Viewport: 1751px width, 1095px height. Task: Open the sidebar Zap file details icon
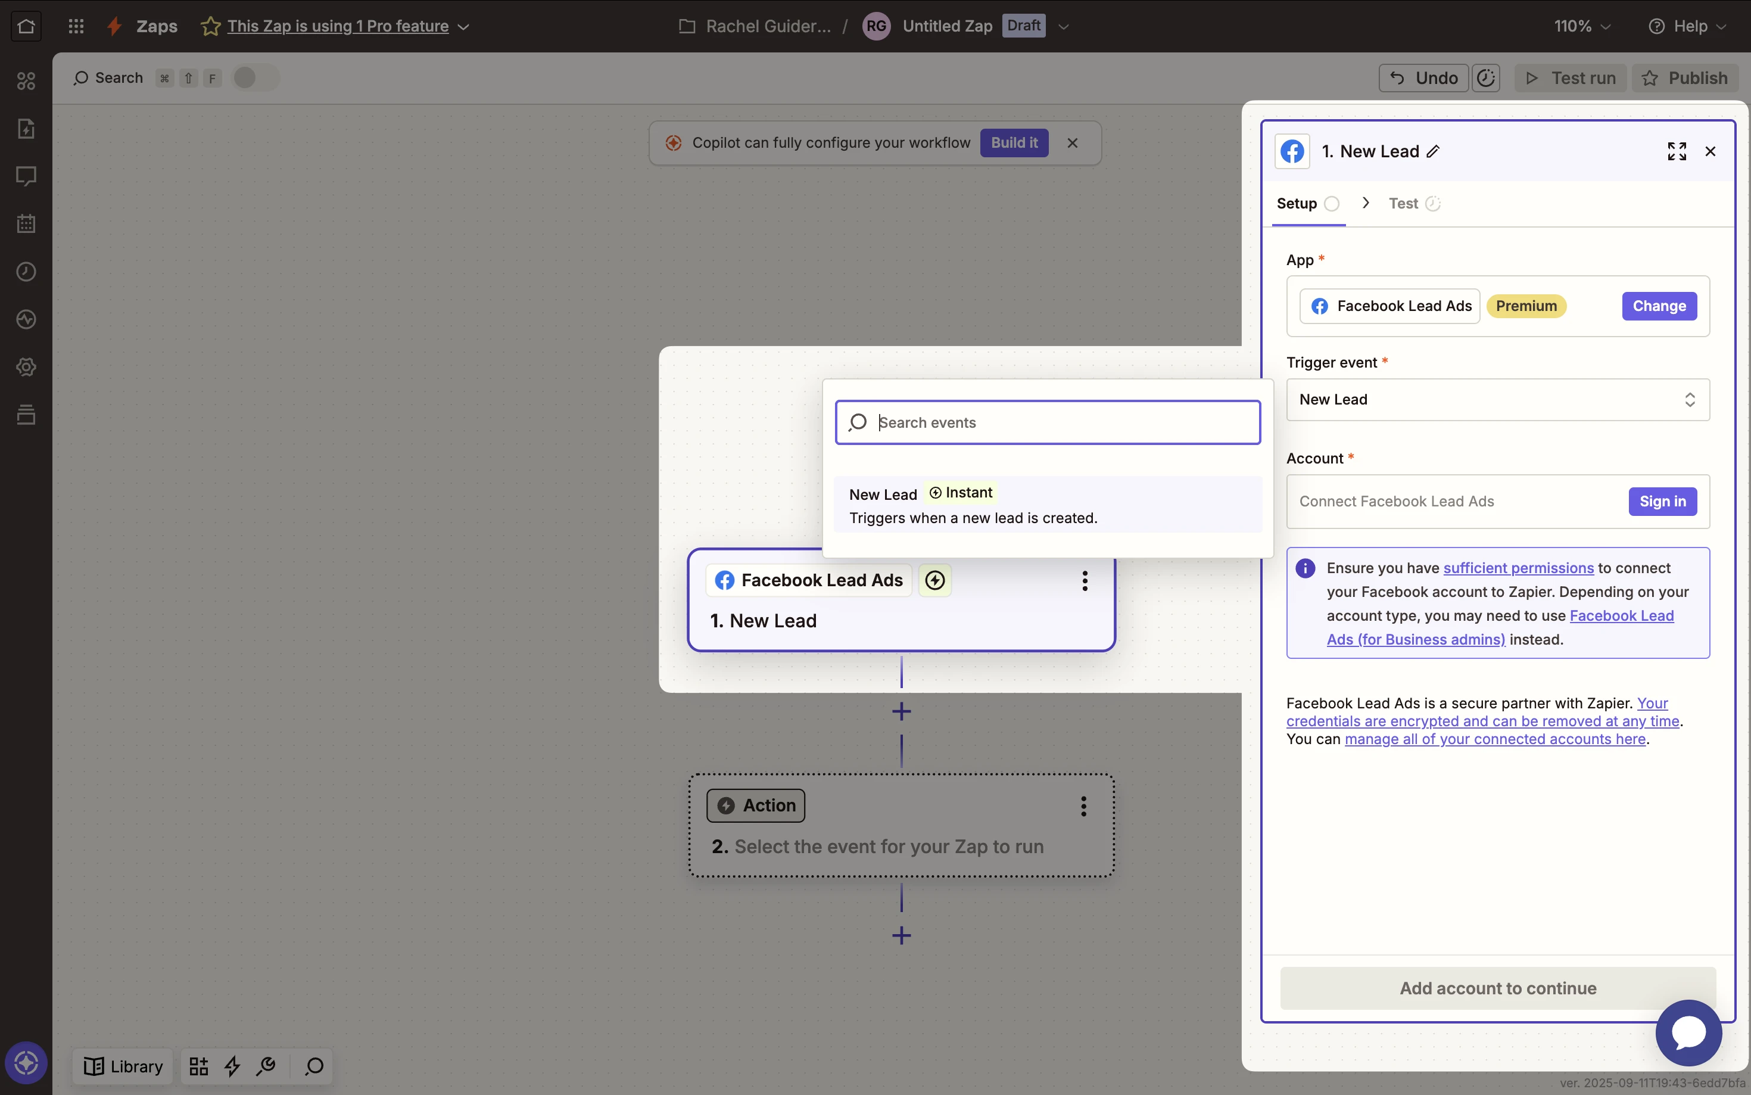[x=26, y=128]
